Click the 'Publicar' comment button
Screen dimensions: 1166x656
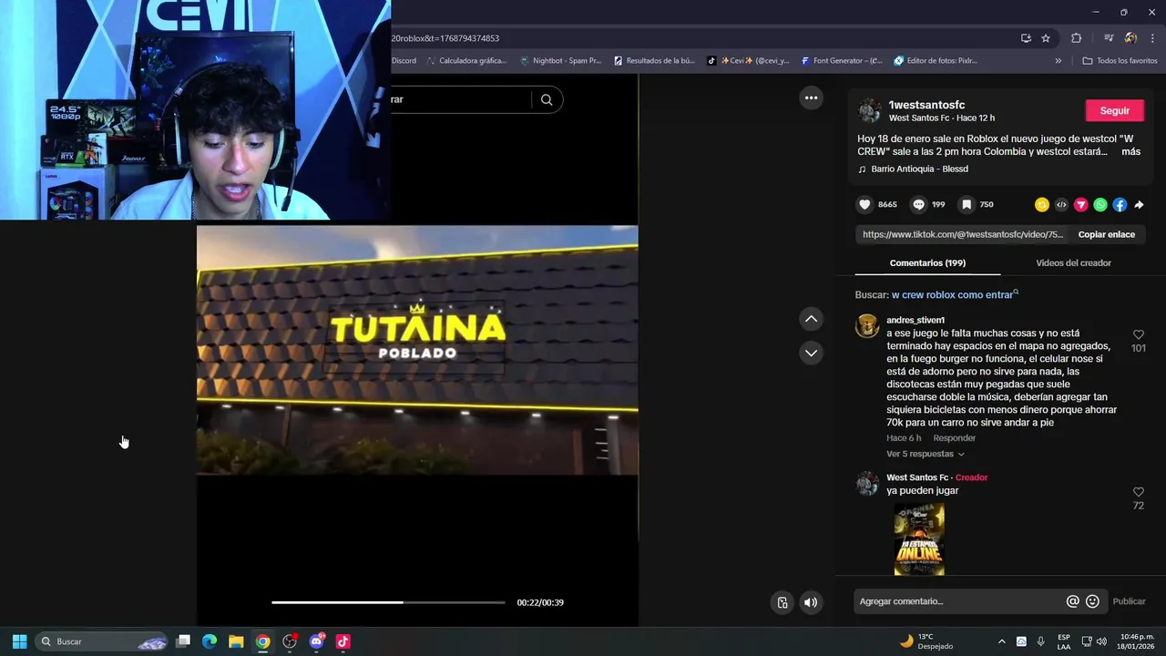pos(1129,601)
